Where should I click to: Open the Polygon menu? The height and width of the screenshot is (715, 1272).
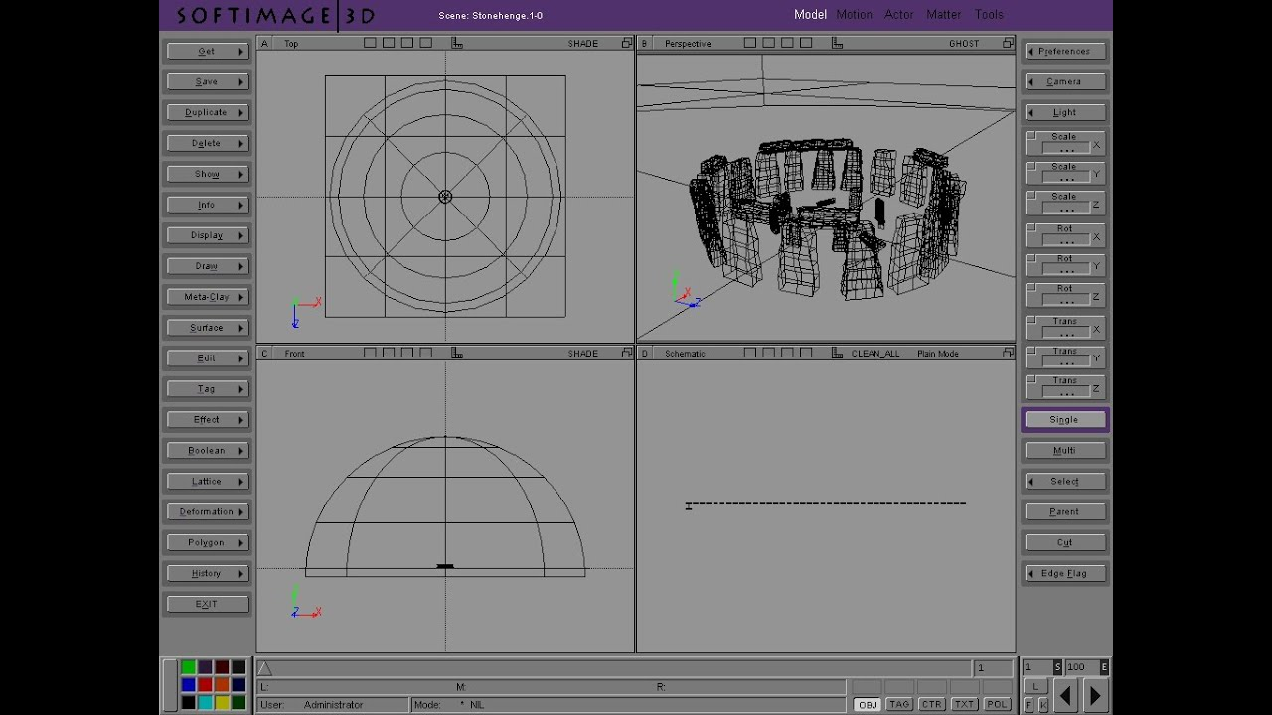pos(207,542)
